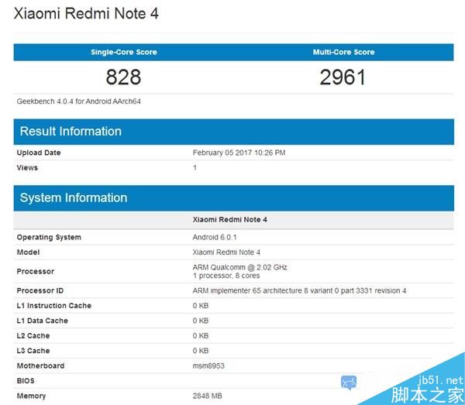Select the 2848 MB memory value
Viewport: 465px width, 405px height.
[x=207, y=396]
